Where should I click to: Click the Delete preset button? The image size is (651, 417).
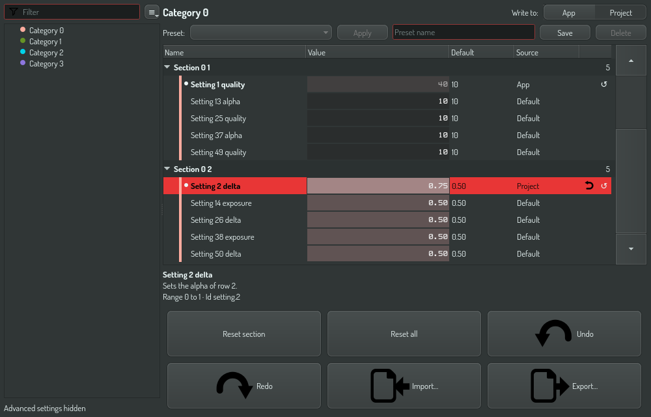coord(620,33)
